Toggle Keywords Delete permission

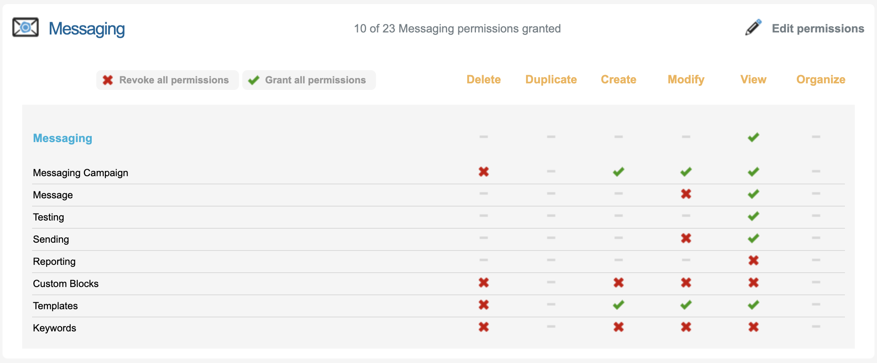click(x=484, y=327)
